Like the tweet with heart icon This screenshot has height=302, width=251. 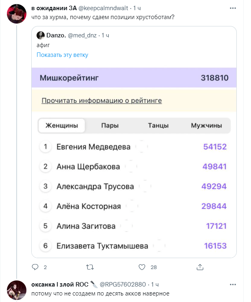tap(142, 267)
